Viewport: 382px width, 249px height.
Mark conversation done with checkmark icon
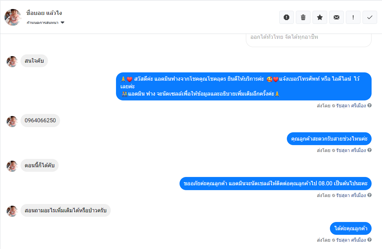(370, 17)
